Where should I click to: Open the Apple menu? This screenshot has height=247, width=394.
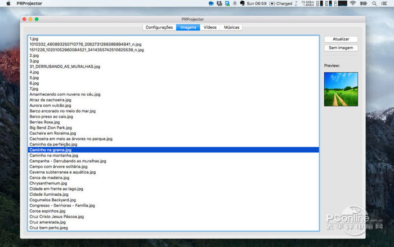[x=8, y=3]
